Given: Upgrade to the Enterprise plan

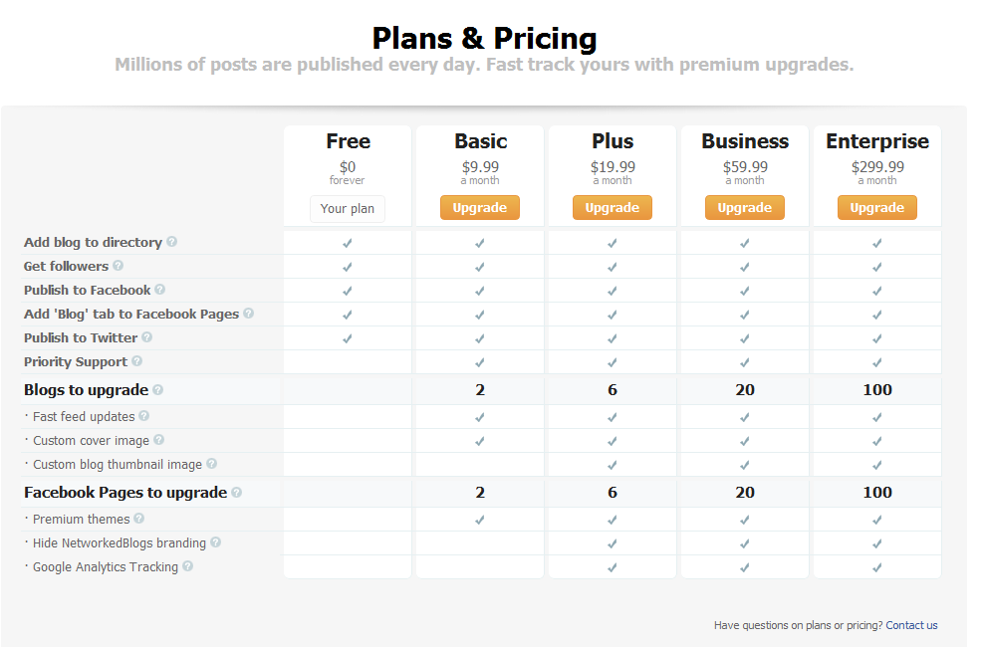Looking at the screenshot, I should [x=876, y=207].
